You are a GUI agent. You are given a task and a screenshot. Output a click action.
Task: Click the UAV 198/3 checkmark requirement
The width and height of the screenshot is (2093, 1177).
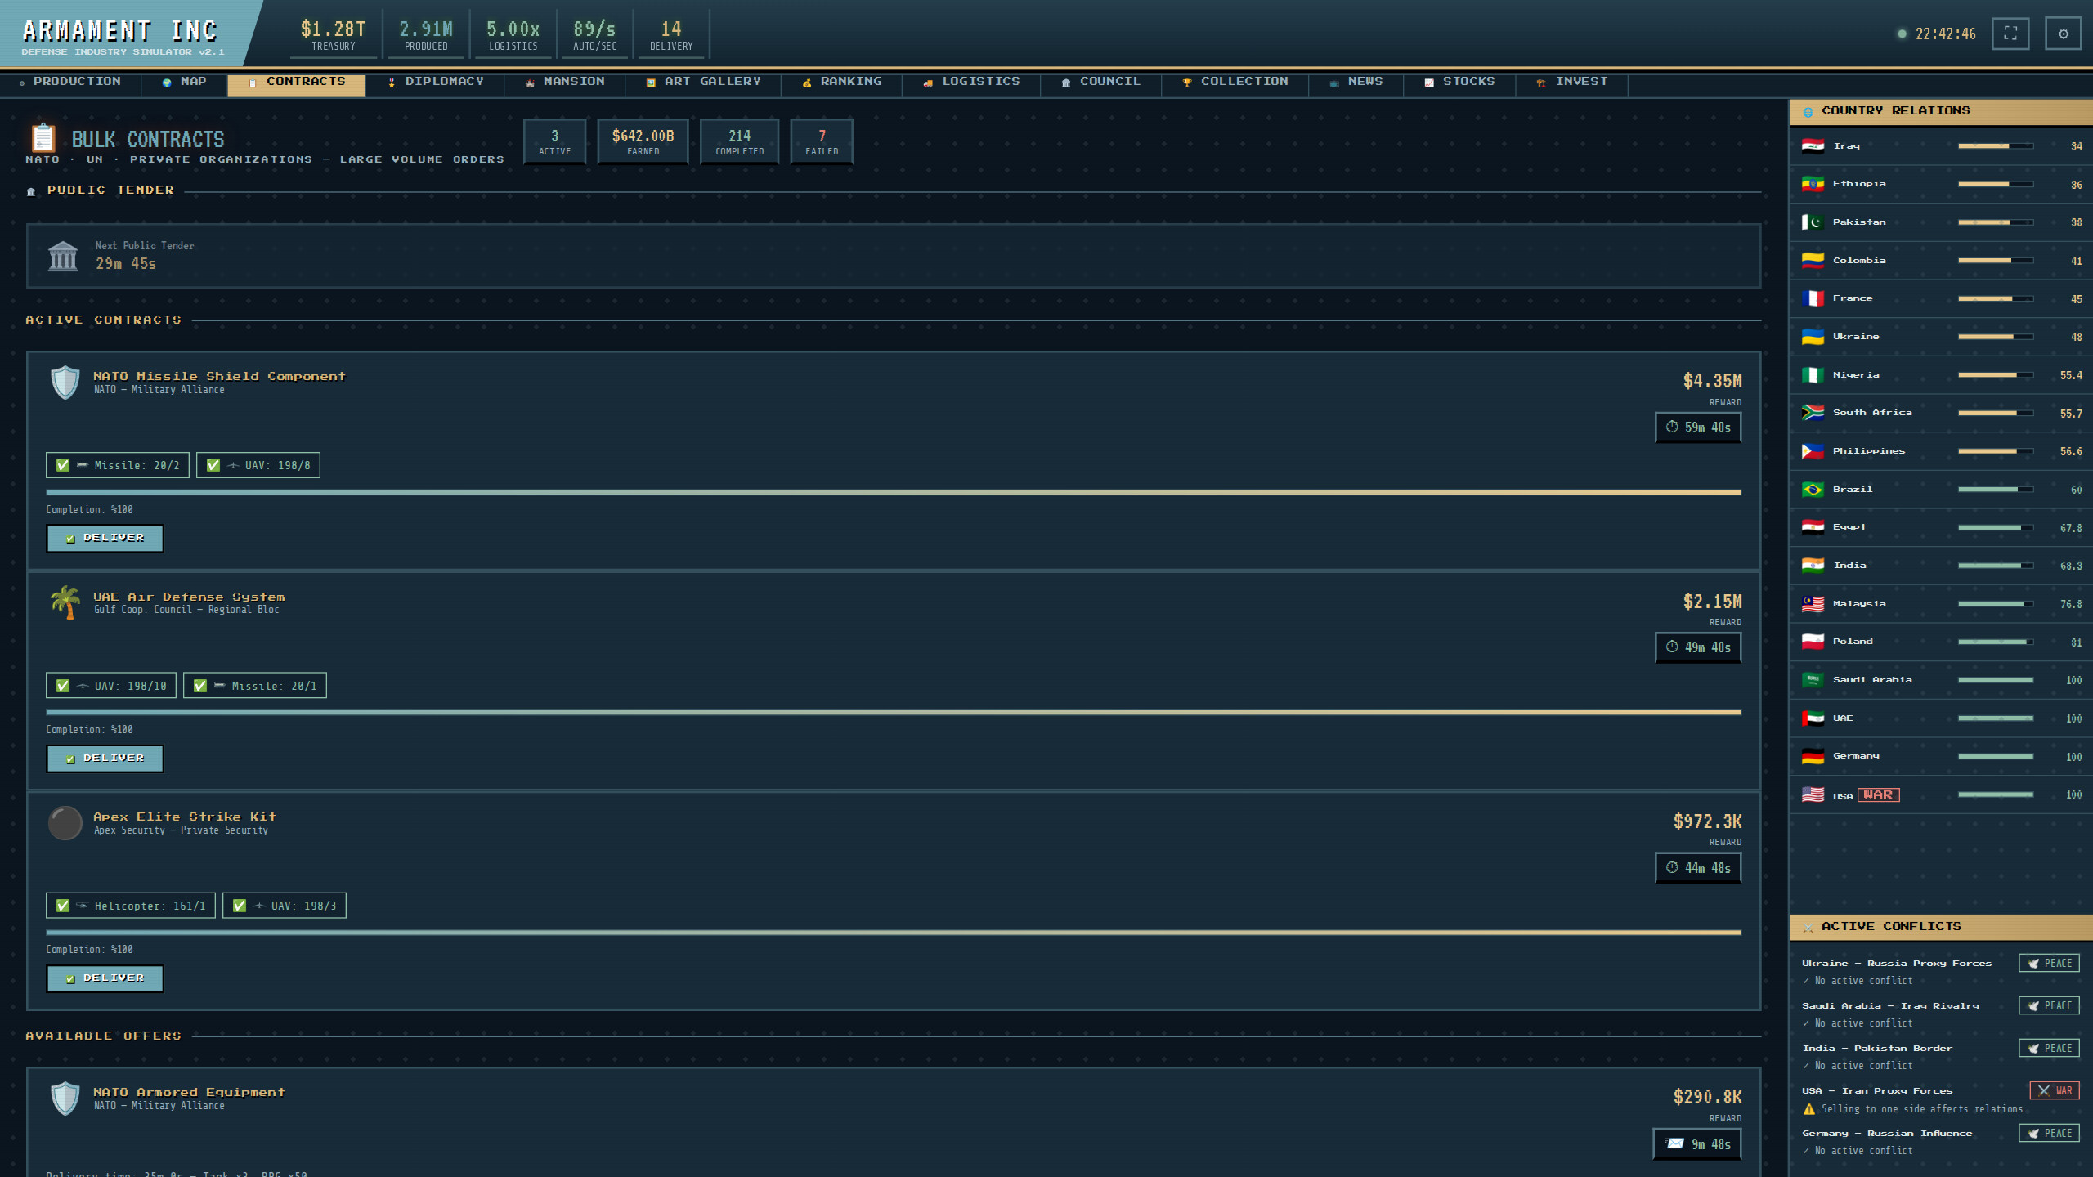[x=285, y=906]
